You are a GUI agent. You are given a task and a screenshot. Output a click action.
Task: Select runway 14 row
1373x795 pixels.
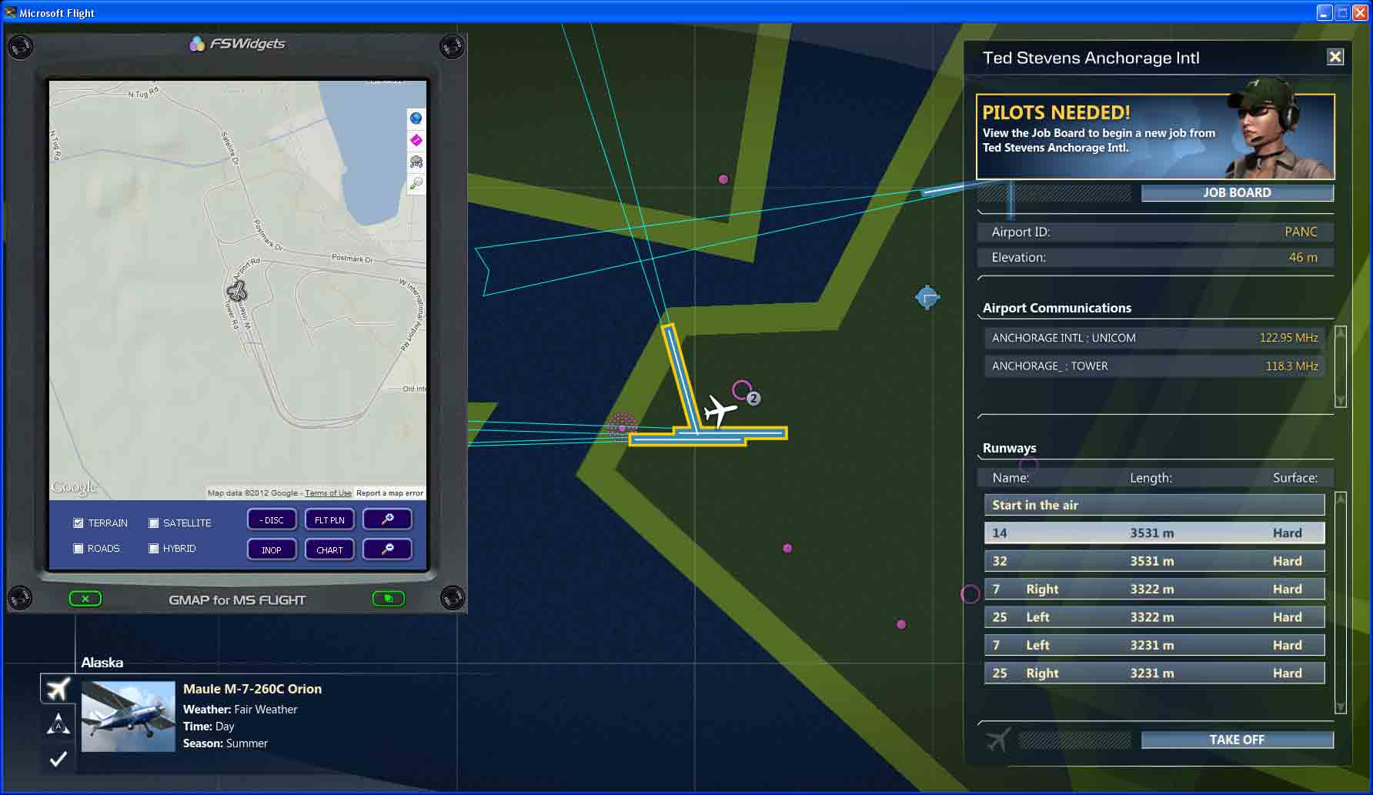click(x=1154, y=533)
